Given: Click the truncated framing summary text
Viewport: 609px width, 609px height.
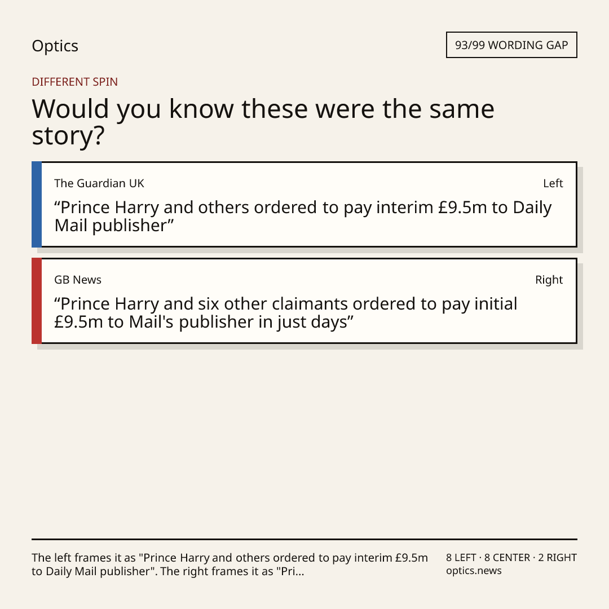Looking at the screenshot, I should pyautogui.click(x=230, y=564).
